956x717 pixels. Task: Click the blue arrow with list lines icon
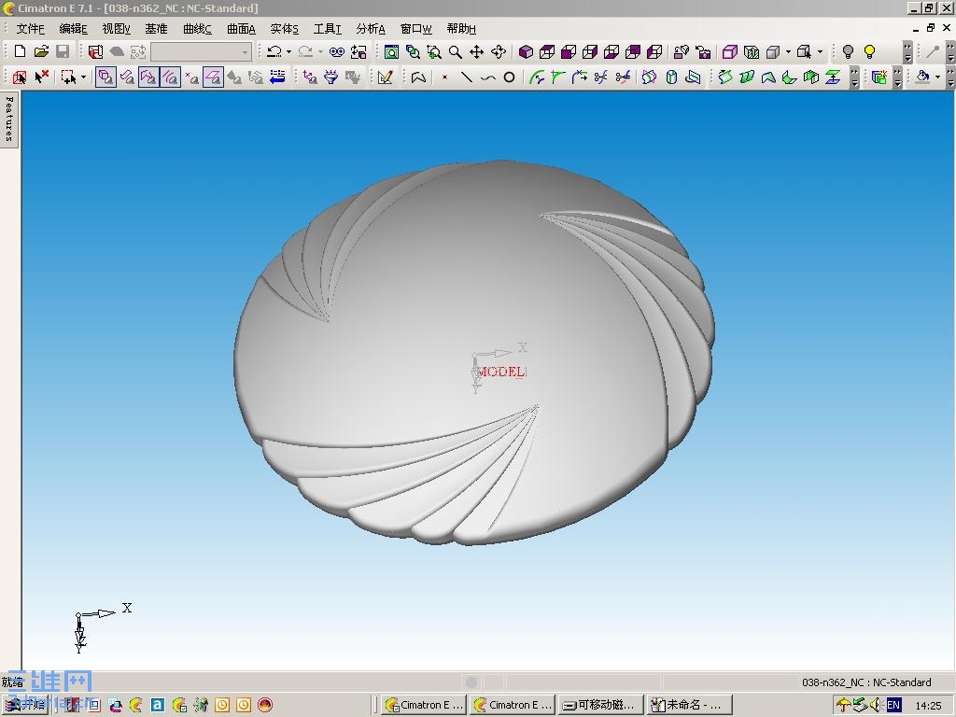click(277, 77)
